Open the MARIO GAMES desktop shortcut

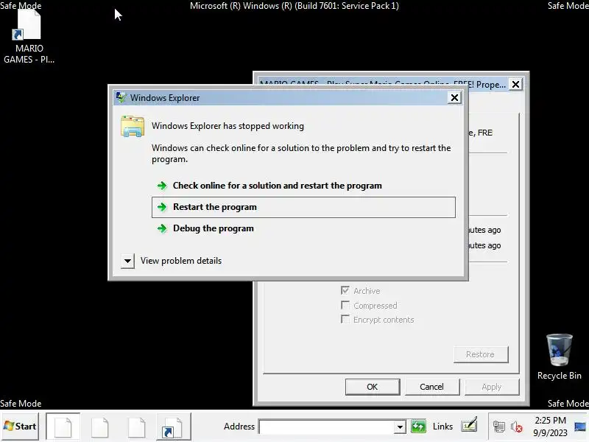click(x=29, y=36)
